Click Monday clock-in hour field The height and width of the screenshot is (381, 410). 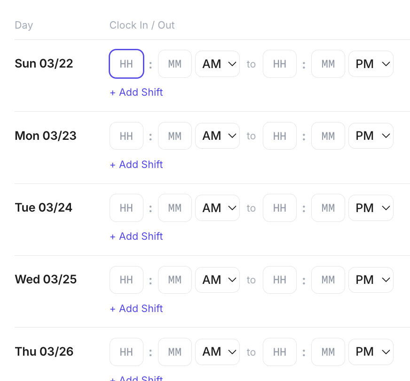pyautogui.click(x=126, y=136)
